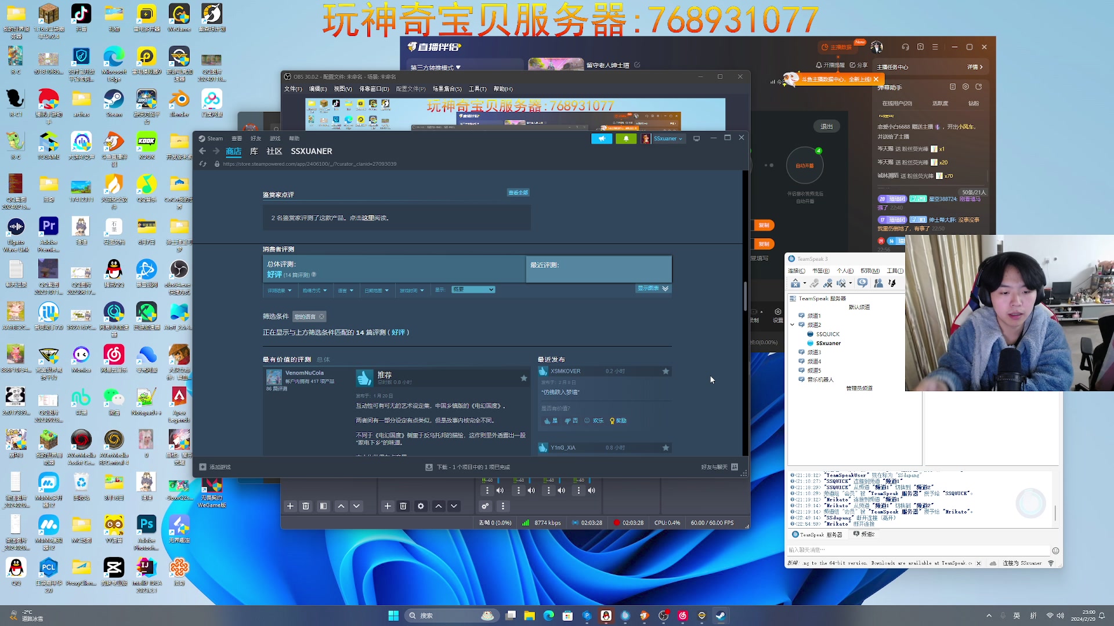Click the Steam downloads icon at bottom
The width and height of the screenshot is (1114, 626).
click(x=429, y=467)
